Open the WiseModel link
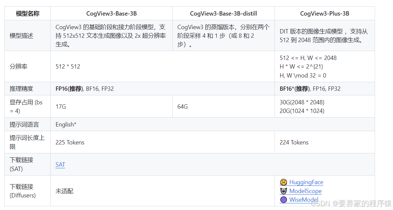The width and height of the screenshot is (393, 210). coord(304,200)
